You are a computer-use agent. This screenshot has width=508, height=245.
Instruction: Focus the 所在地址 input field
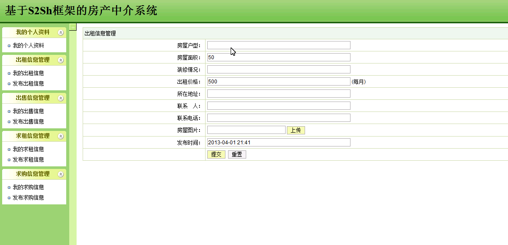coord(279,93)
